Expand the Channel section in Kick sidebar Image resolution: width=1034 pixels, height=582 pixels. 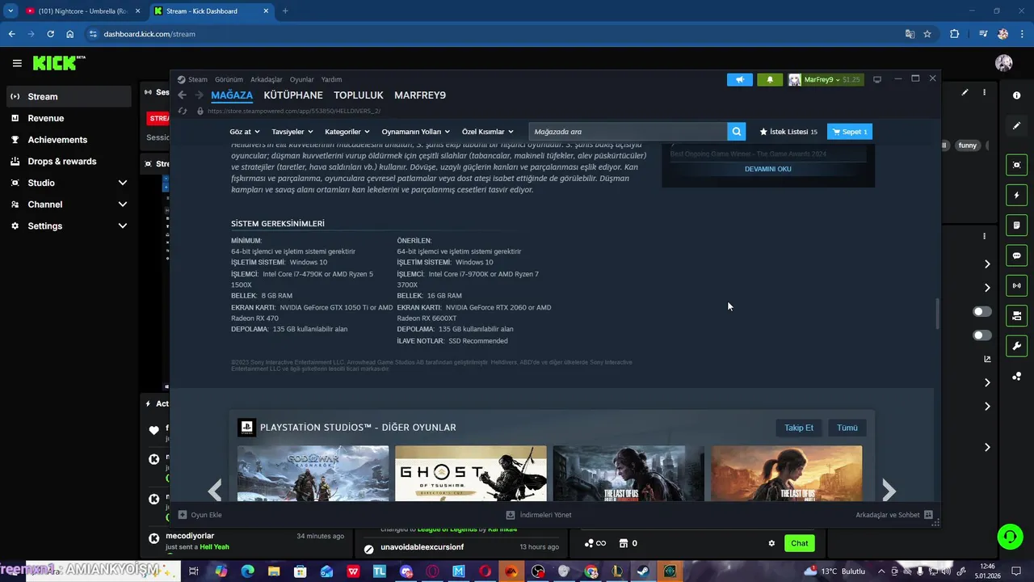(x=122, y=205)
